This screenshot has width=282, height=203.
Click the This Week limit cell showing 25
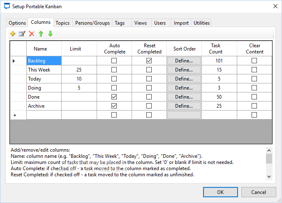tap(79, 69)
